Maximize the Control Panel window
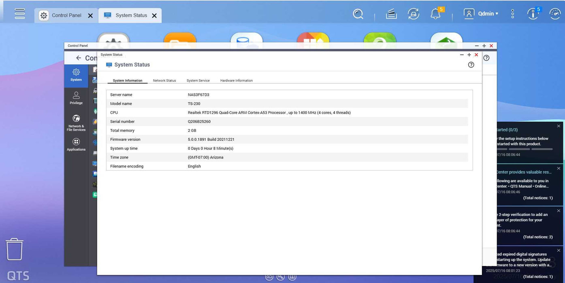Screen dimensions: 565x283 click(484, 46)
